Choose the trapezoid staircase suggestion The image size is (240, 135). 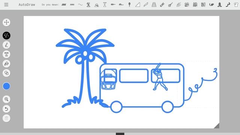pos(154,4)
